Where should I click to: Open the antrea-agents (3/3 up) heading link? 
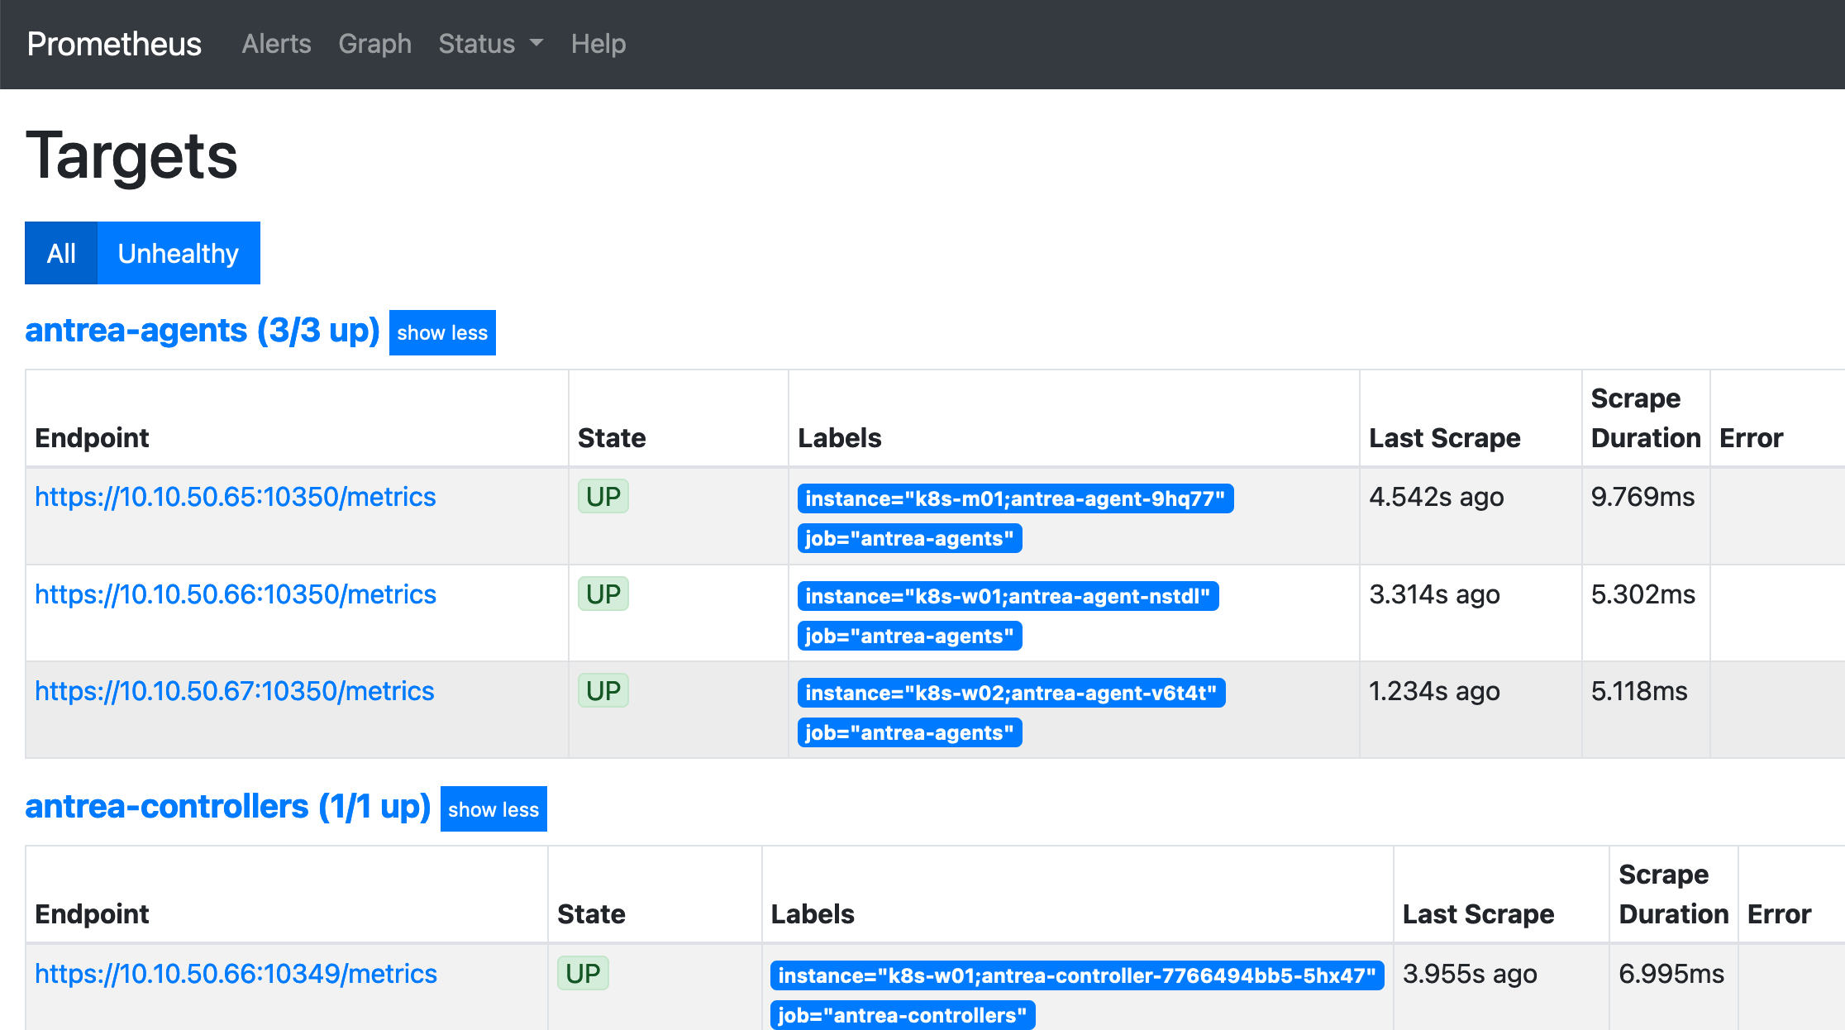click(203, 330)
